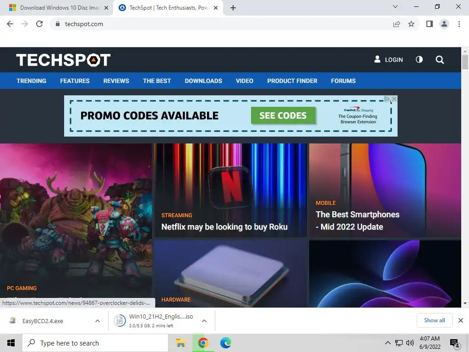Screen dimensions: 469x352
Task: Open PRODUCT FINDER
Action: tap(292, 81)
